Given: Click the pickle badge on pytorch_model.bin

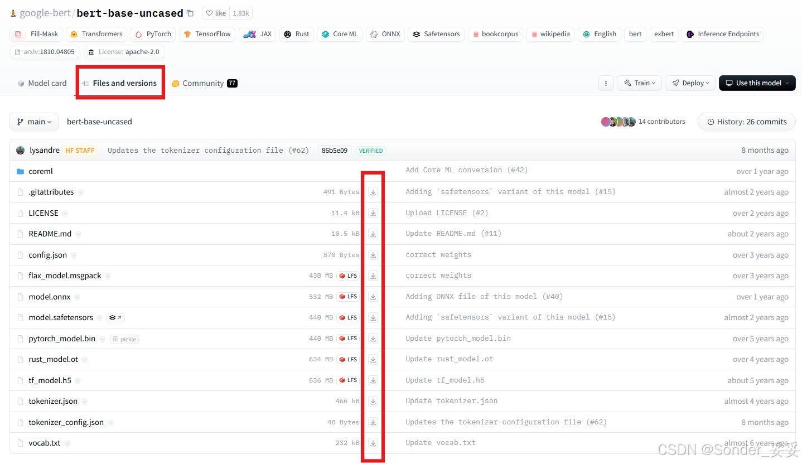Looking at the screenshot, I should tap(124, 339).
